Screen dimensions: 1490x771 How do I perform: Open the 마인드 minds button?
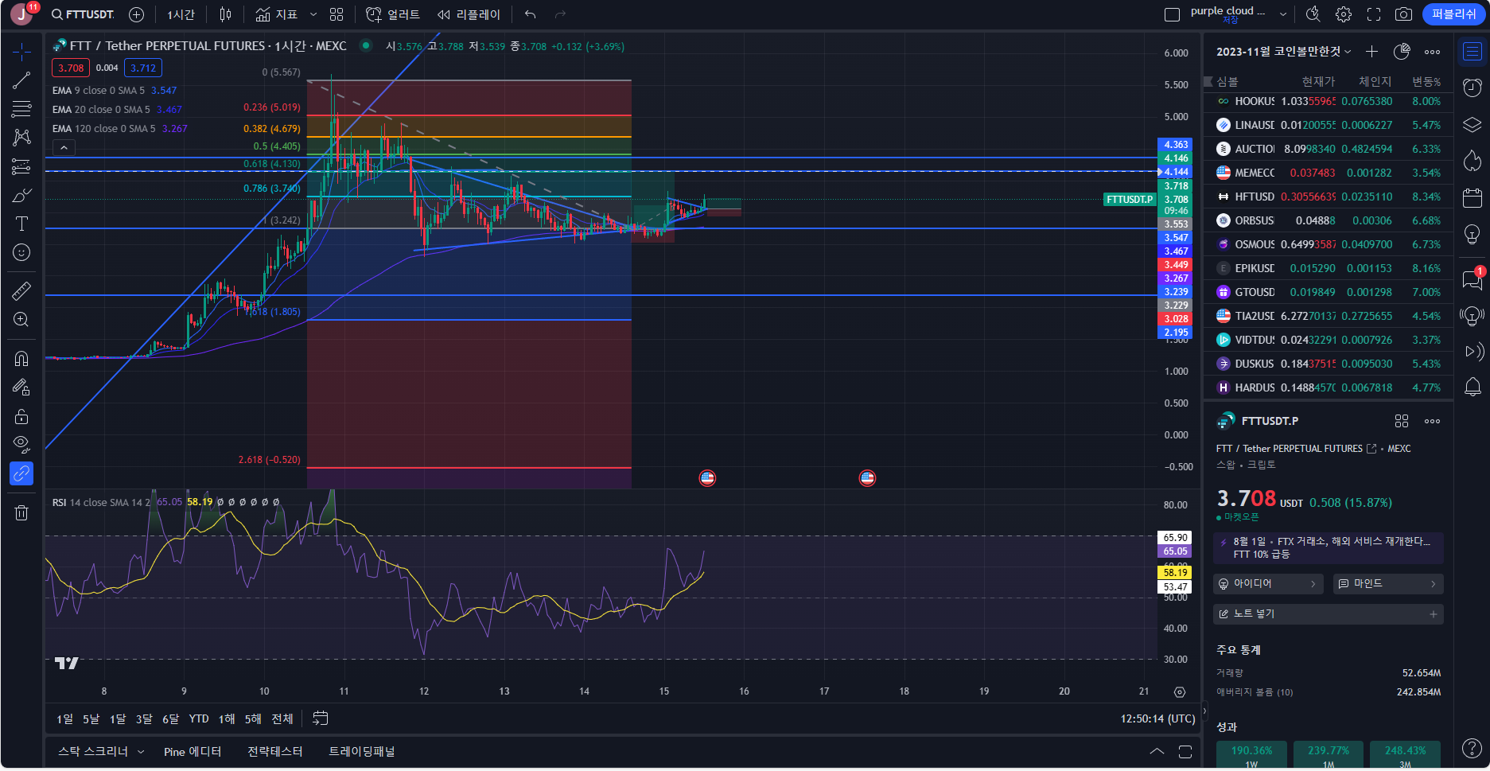coord(1388,584)
